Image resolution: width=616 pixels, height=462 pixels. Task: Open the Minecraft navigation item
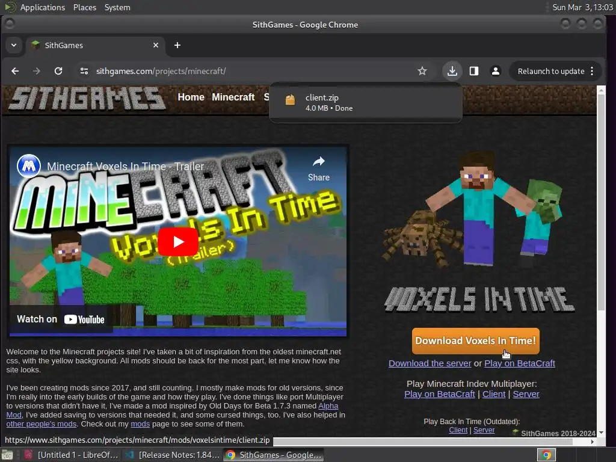point(233,97)
